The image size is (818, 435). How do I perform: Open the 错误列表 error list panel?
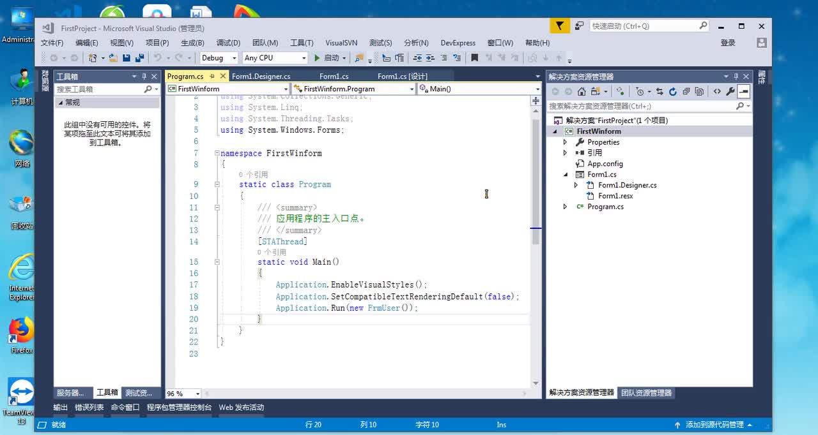click(89, 408)
